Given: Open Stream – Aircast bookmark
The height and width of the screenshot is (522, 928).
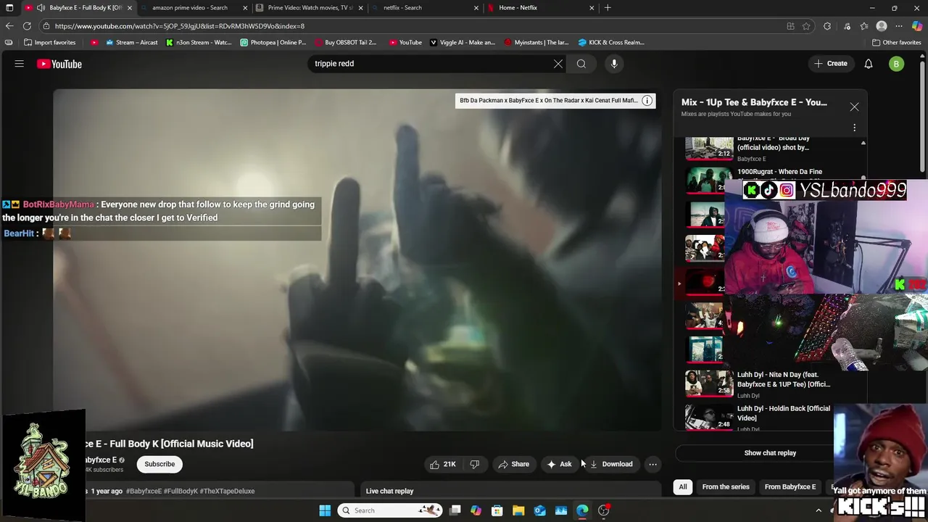Looking at the screenshot, I should [131, 43].
